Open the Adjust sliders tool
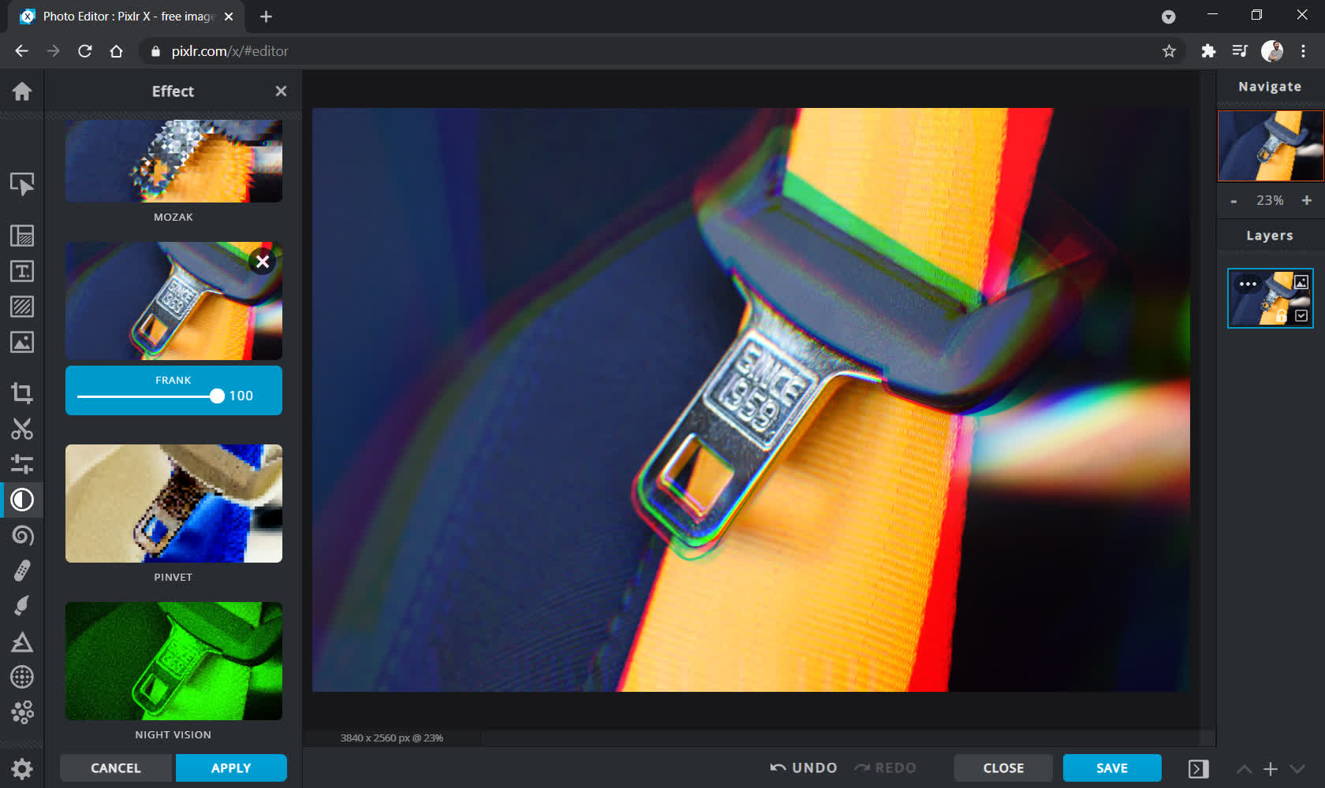This screenshot has height=788, width=1325. 22,464
